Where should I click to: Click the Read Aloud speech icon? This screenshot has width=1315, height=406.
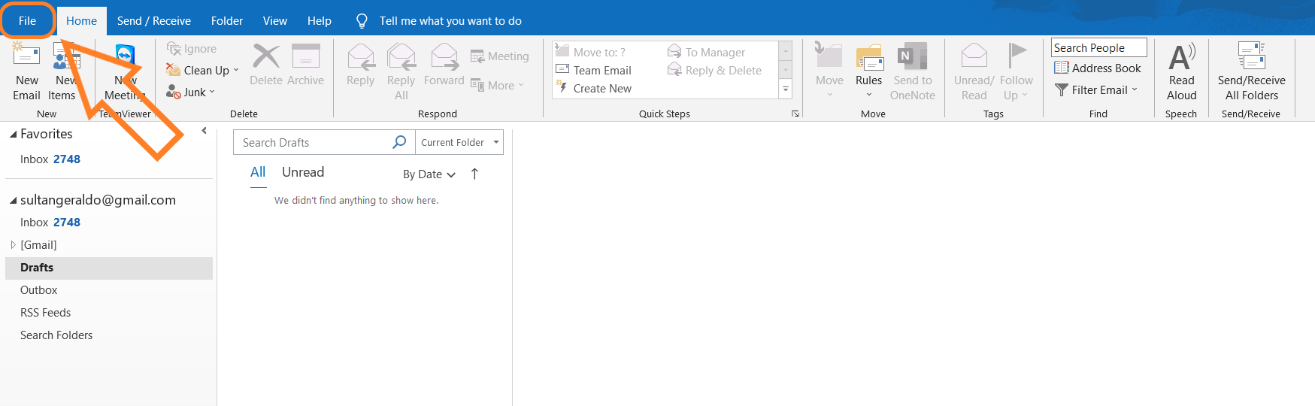pos(1181,58)
